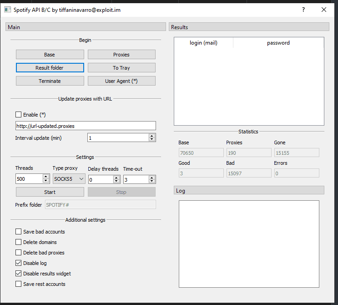Decrease the Time-out value with down arrow
This screenshot has height=305, width=338.
coord(152,182)
